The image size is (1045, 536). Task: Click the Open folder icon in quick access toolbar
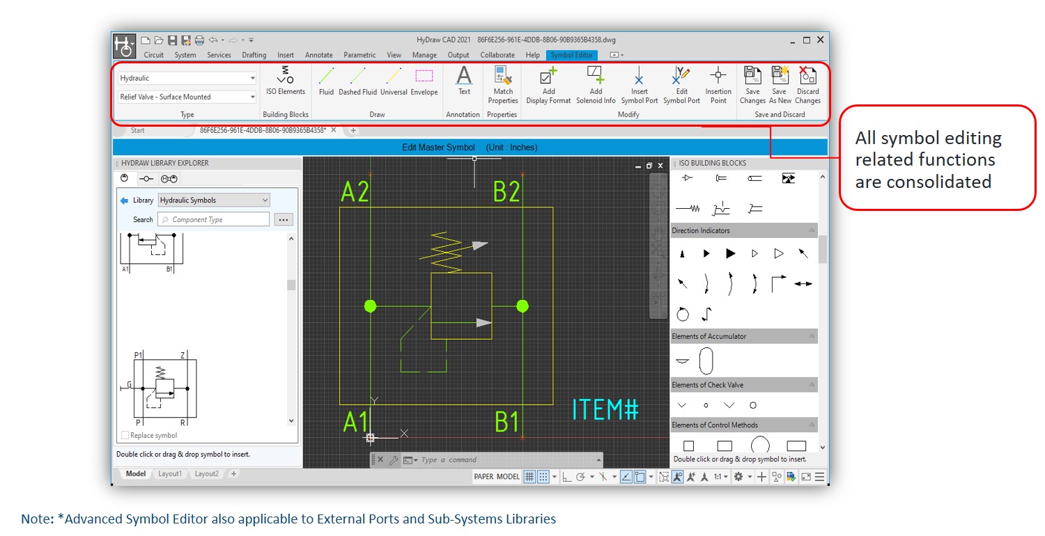click(x=159, y=40)
